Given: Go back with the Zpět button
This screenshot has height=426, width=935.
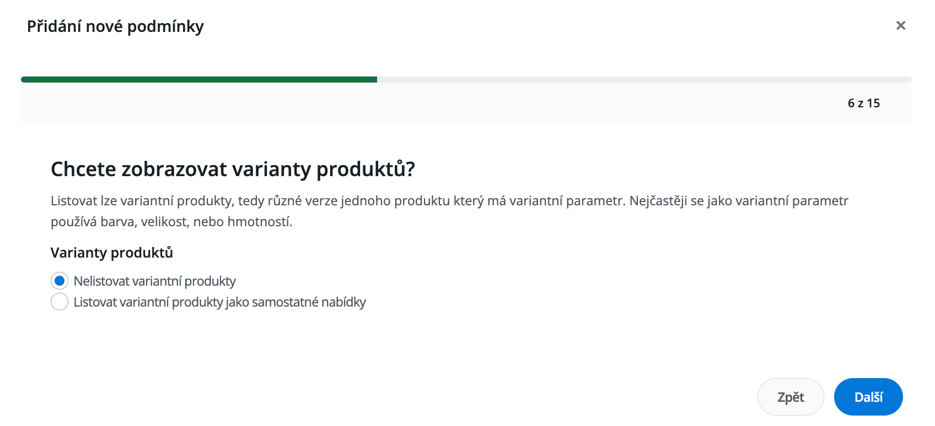Looking at the screenshot, I should click(790, 397).
